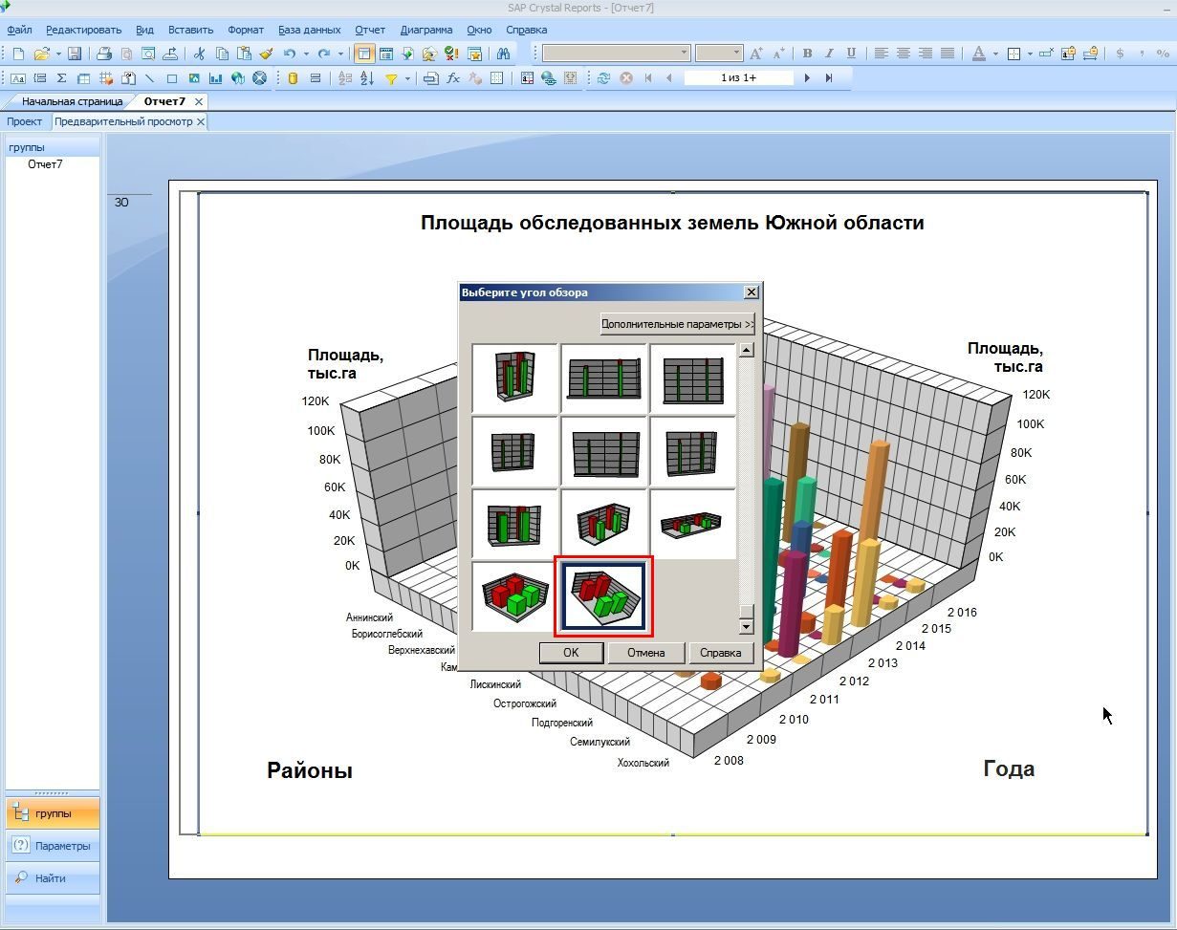
Task: Click the Refresh report data icon
Action: tap(603, 78)
